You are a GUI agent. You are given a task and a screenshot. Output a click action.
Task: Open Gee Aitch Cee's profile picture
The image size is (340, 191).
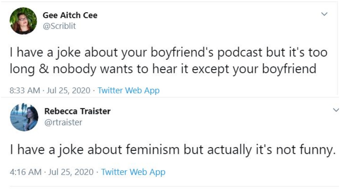tap(23, 21)
